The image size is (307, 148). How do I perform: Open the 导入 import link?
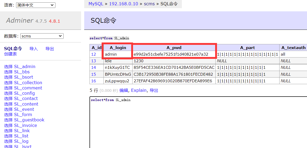34,49
